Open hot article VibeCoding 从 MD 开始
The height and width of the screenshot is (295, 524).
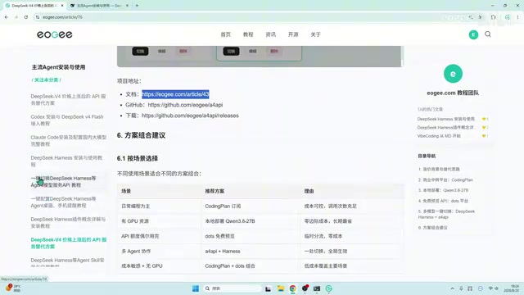[x=439, y=136]
